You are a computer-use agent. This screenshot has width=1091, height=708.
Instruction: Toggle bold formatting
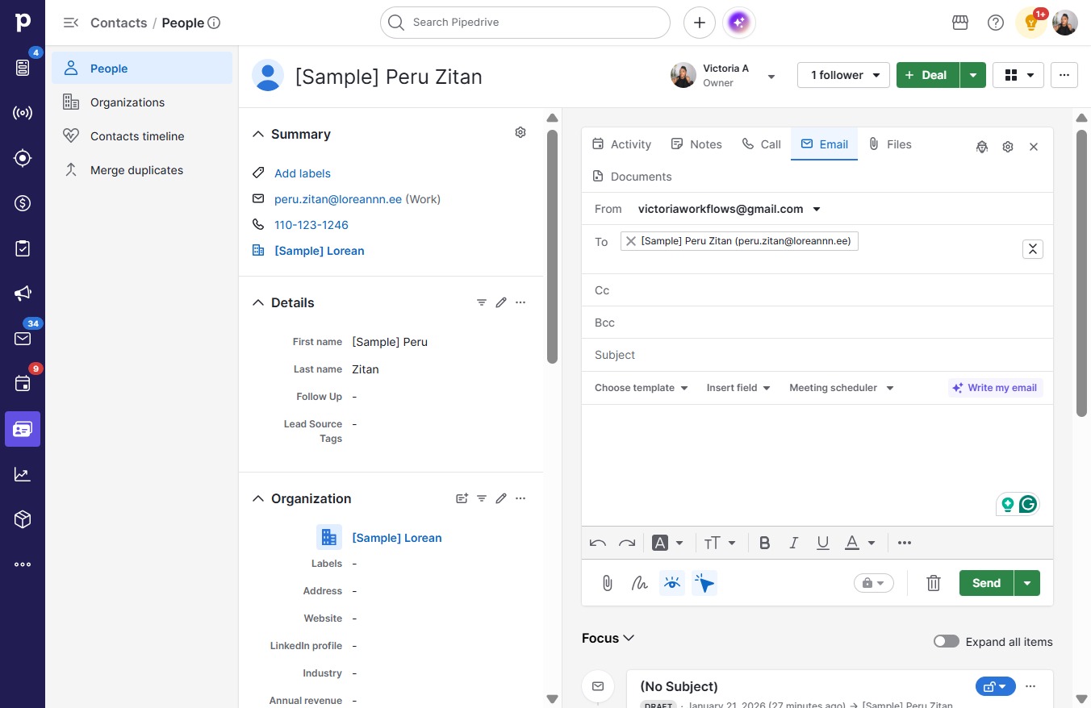tap(765, 543)
